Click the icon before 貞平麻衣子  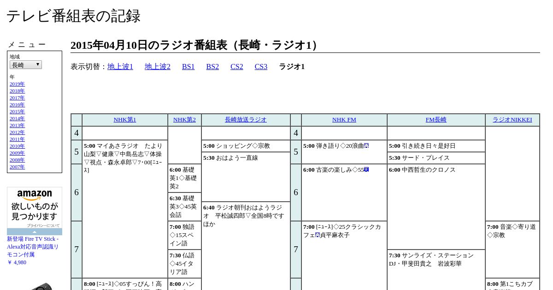click(x=318, y=235)
